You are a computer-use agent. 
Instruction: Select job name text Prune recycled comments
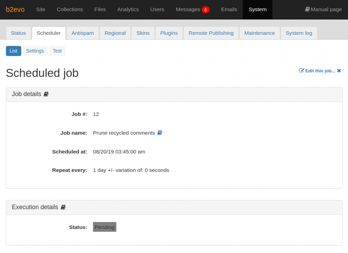point(124,133)
